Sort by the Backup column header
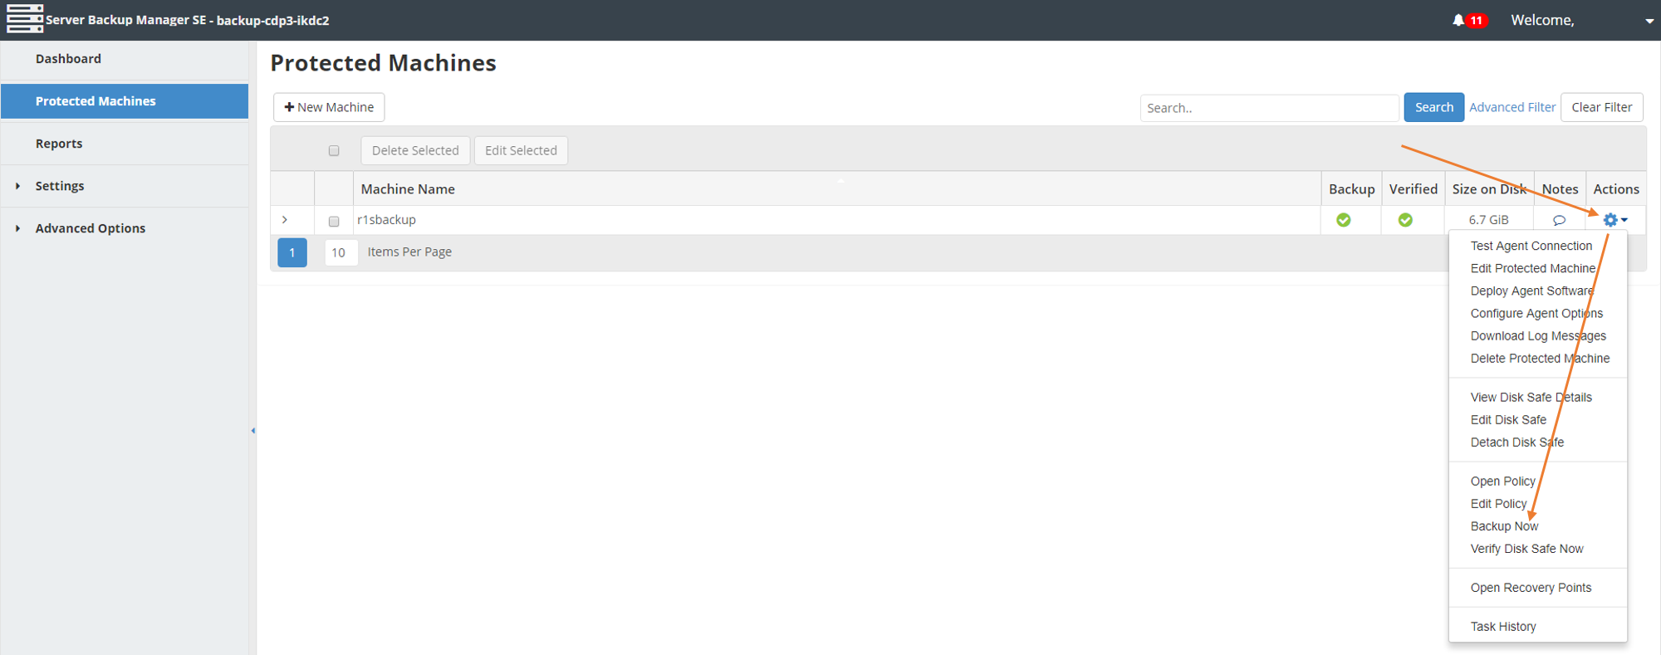 coord(1351,189)
